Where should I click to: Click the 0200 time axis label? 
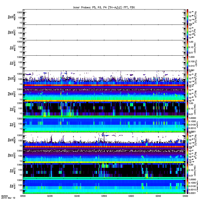click(x=23, y=196)
